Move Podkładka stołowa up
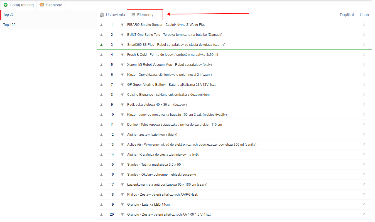This screenshot has width=375, height=222. 101,105
